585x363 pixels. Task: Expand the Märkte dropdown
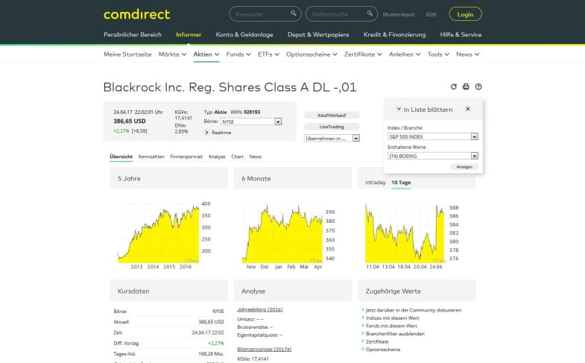(172, 54)
